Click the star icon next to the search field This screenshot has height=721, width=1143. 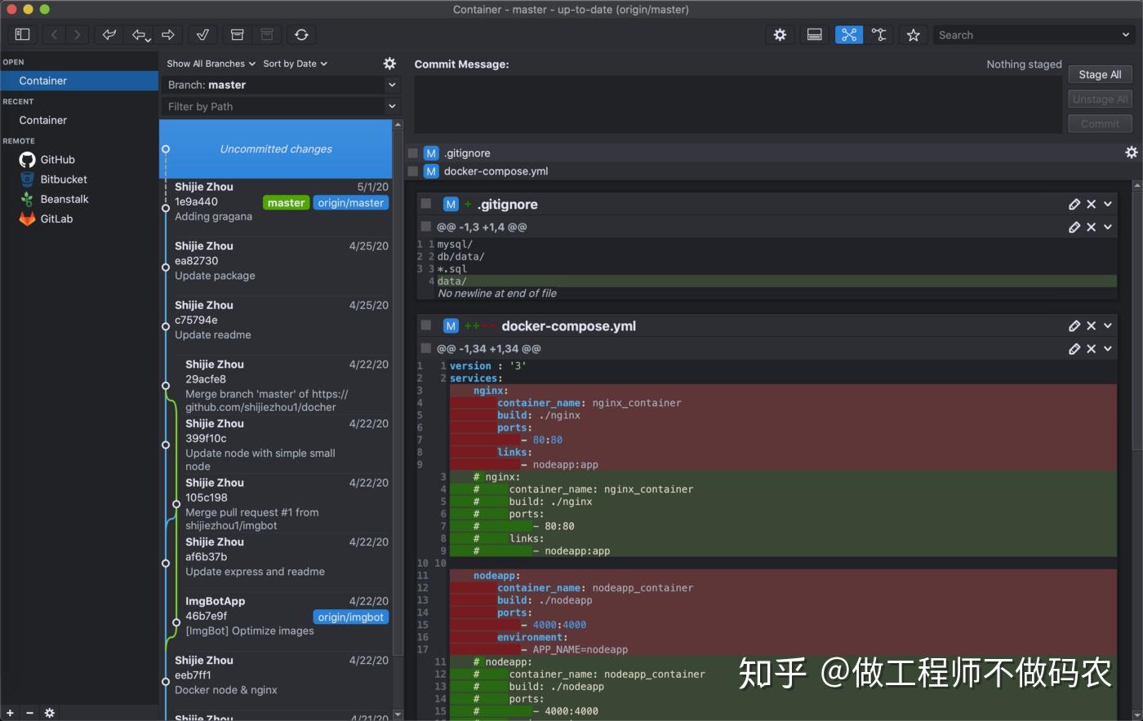coord(913,34)
